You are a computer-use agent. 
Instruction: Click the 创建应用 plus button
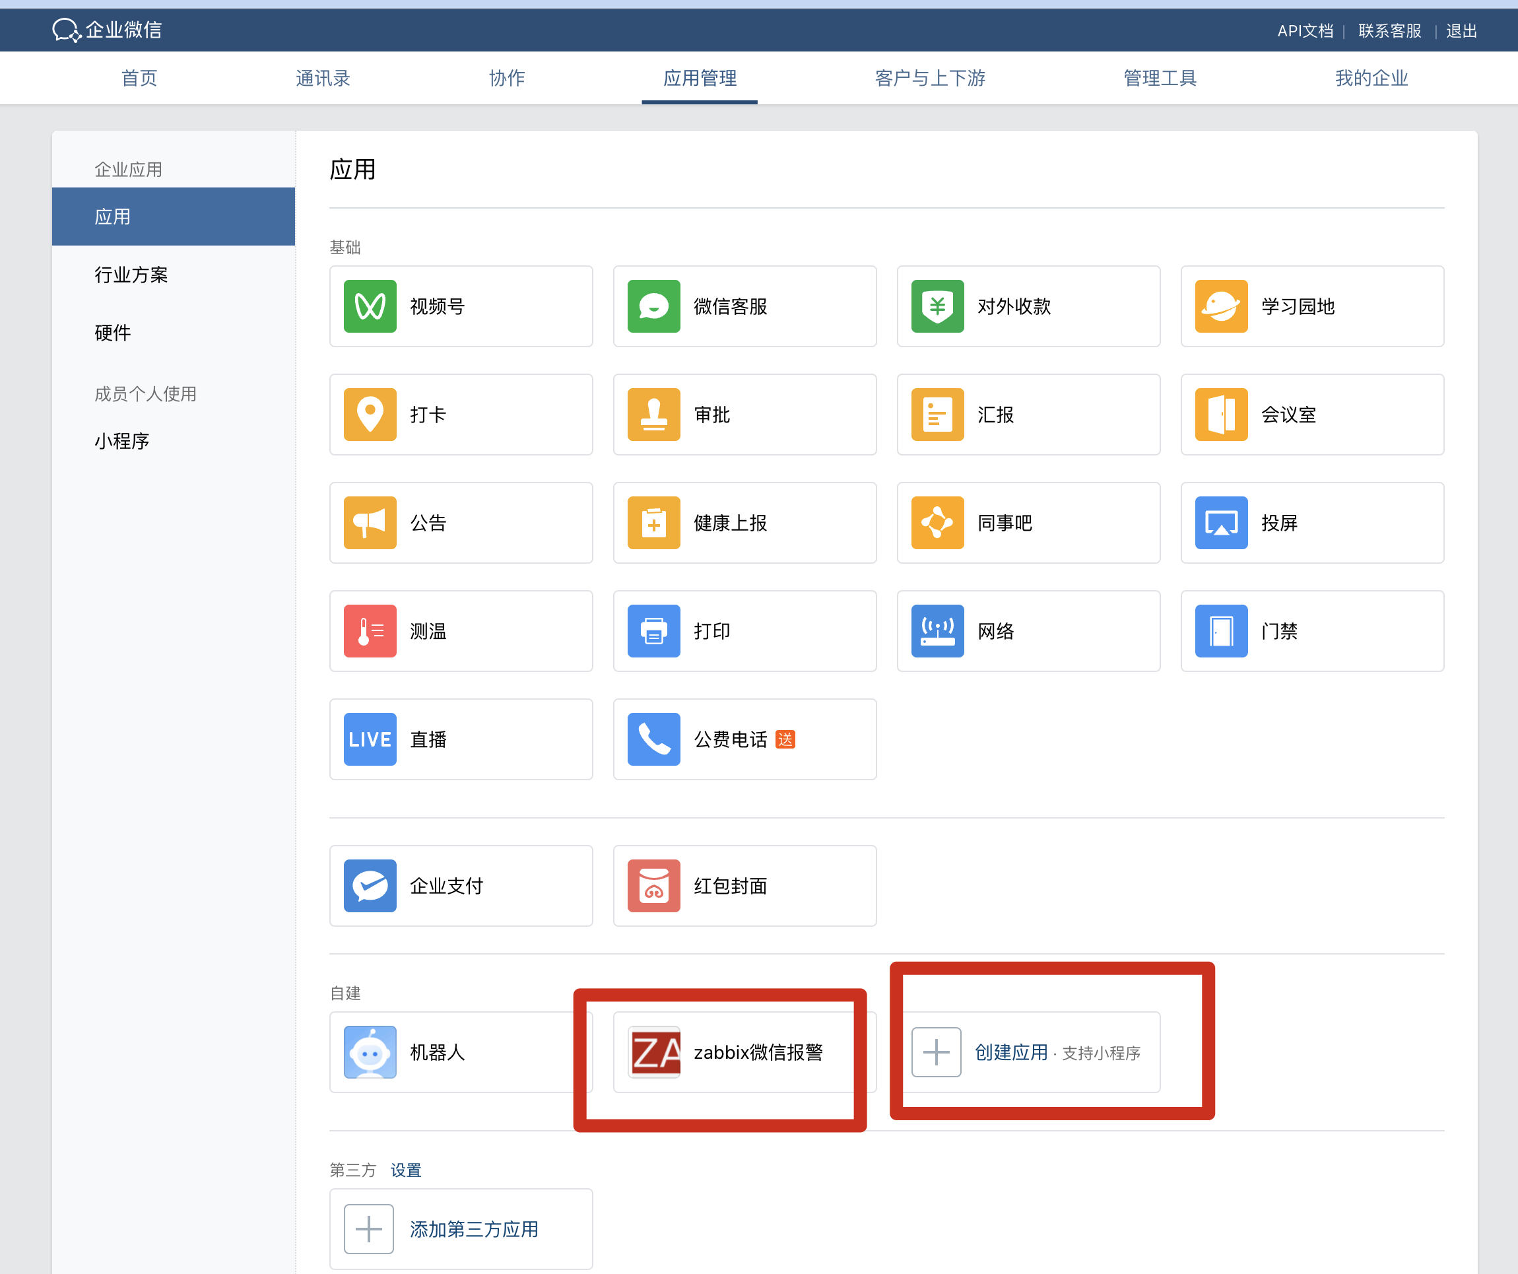pos(936,1052)
